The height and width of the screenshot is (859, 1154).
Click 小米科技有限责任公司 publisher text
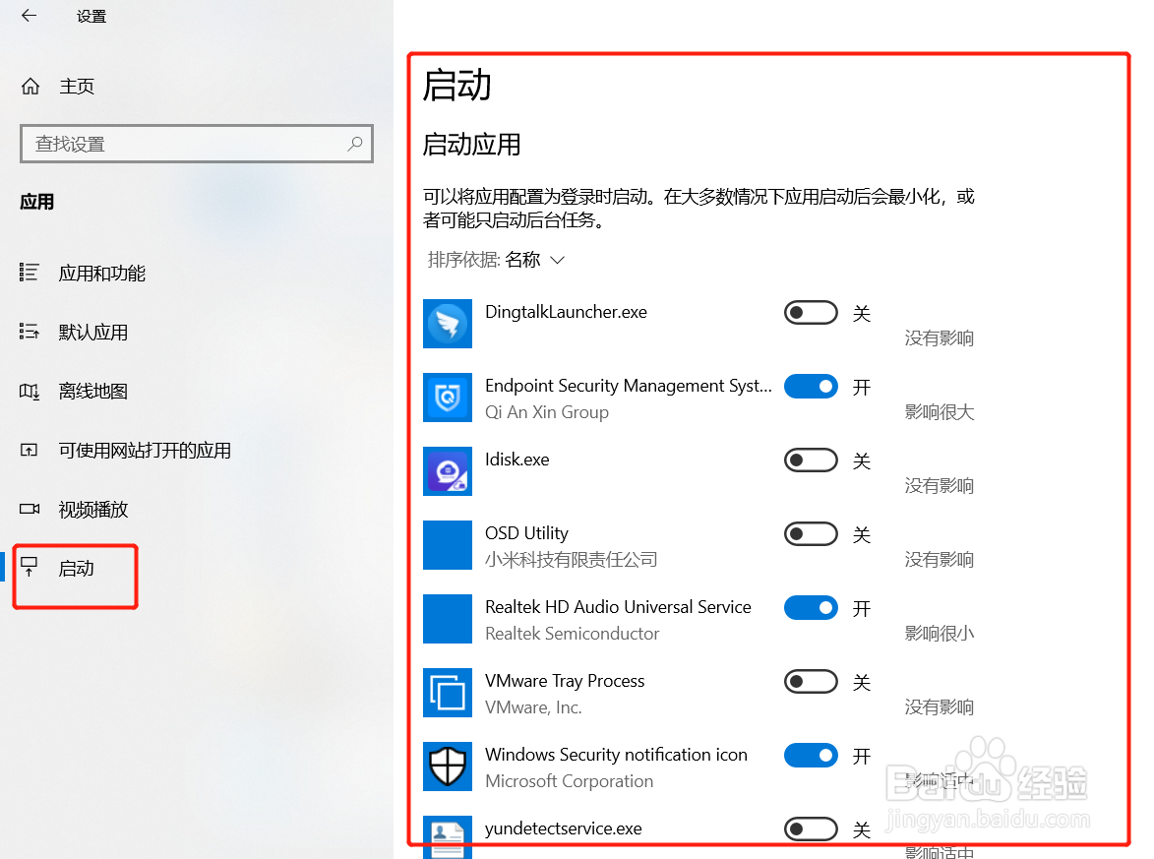point(572,560)
